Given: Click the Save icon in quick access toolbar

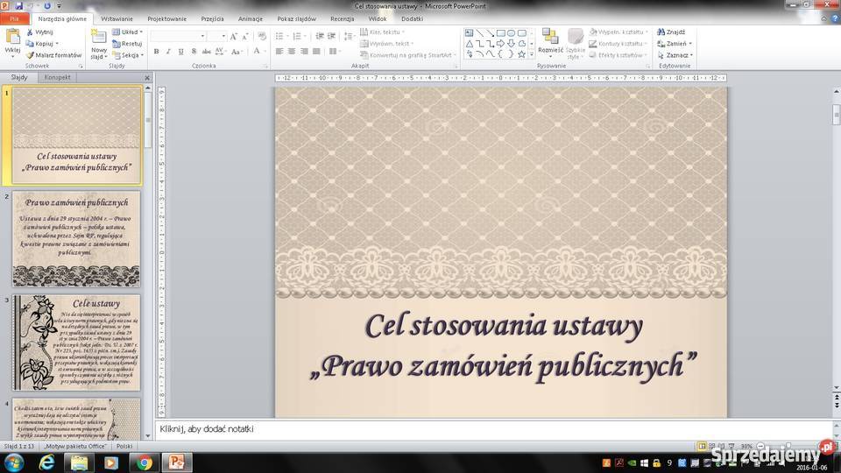Looking at the screenshot, I should pos(18,5).
